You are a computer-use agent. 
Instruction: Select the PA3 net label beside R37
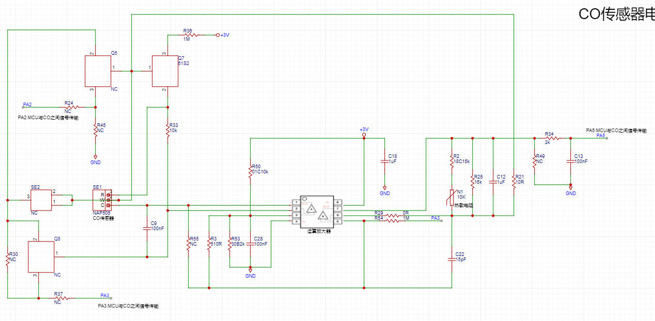tap(105, 296)
